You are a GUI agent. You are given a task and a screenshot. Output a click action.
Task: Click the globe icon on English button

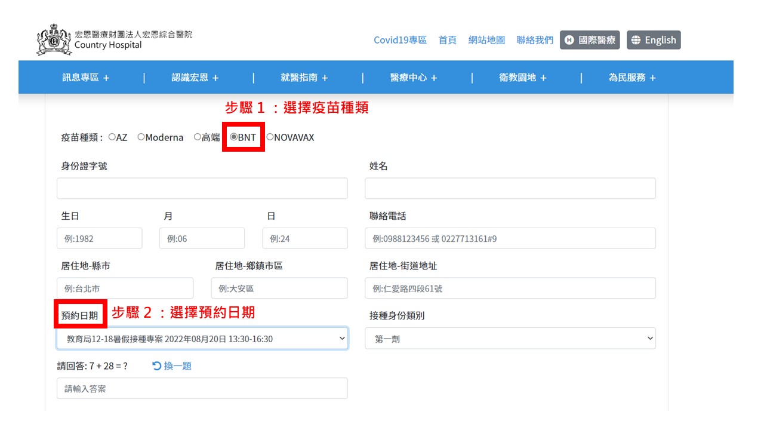pyautogui.click(x=636, y=40)
